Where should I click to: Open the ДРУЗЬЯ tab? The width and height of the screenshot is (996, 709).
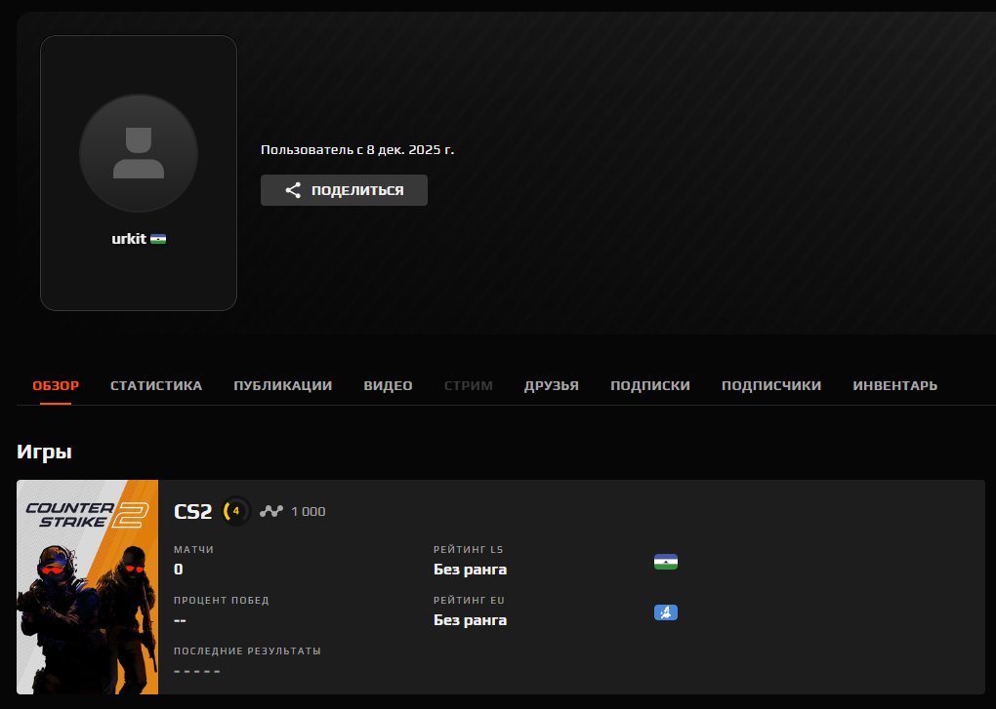click(x=552, y=385)
